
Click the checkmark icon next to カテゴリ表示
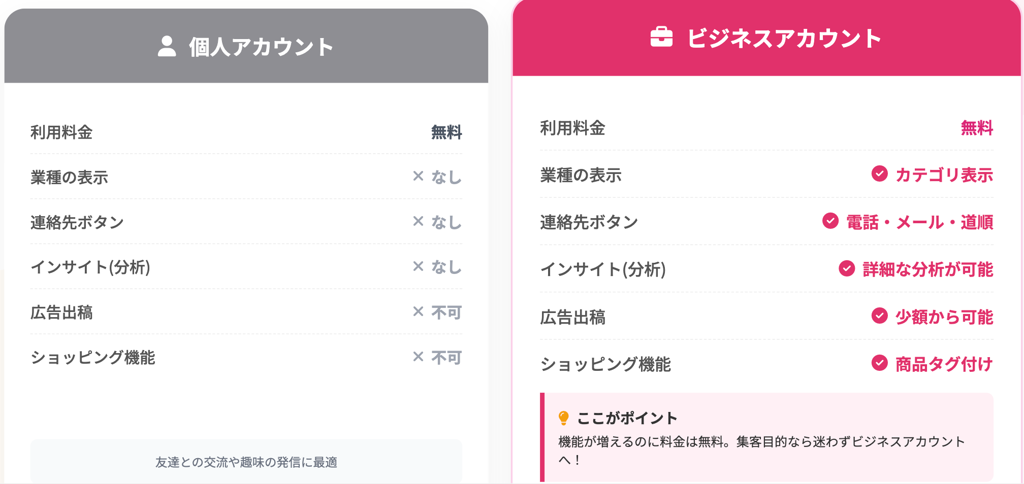[879, 174]
